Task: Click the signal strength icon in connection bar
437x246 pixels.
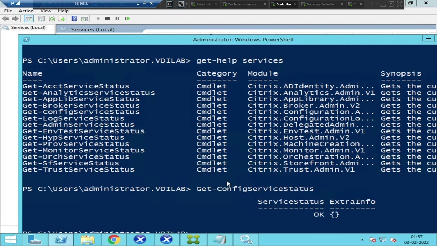Action: coord(18,3)
